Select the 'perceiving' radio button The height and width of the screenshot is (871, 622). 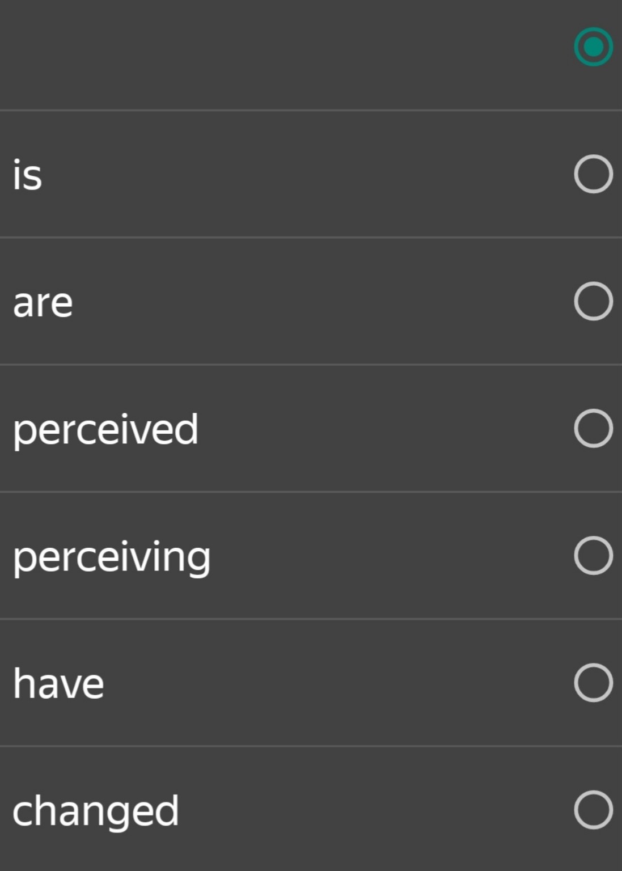pyautogui.click(x=593, y=555)
